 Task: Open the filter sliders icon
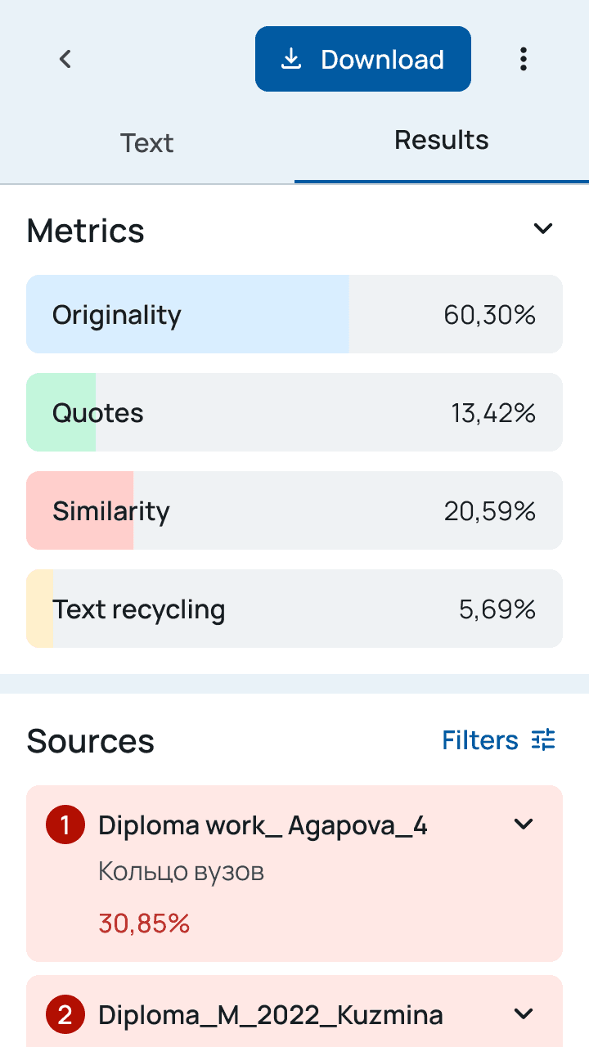(x=543, y=740)
